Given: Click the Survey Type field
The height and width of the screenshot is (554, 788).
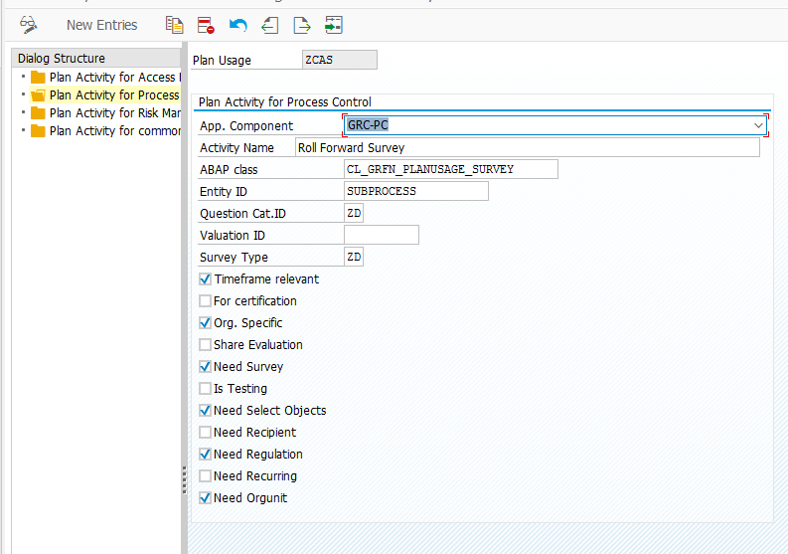Looking at the screenshot, I should point(354,257).
